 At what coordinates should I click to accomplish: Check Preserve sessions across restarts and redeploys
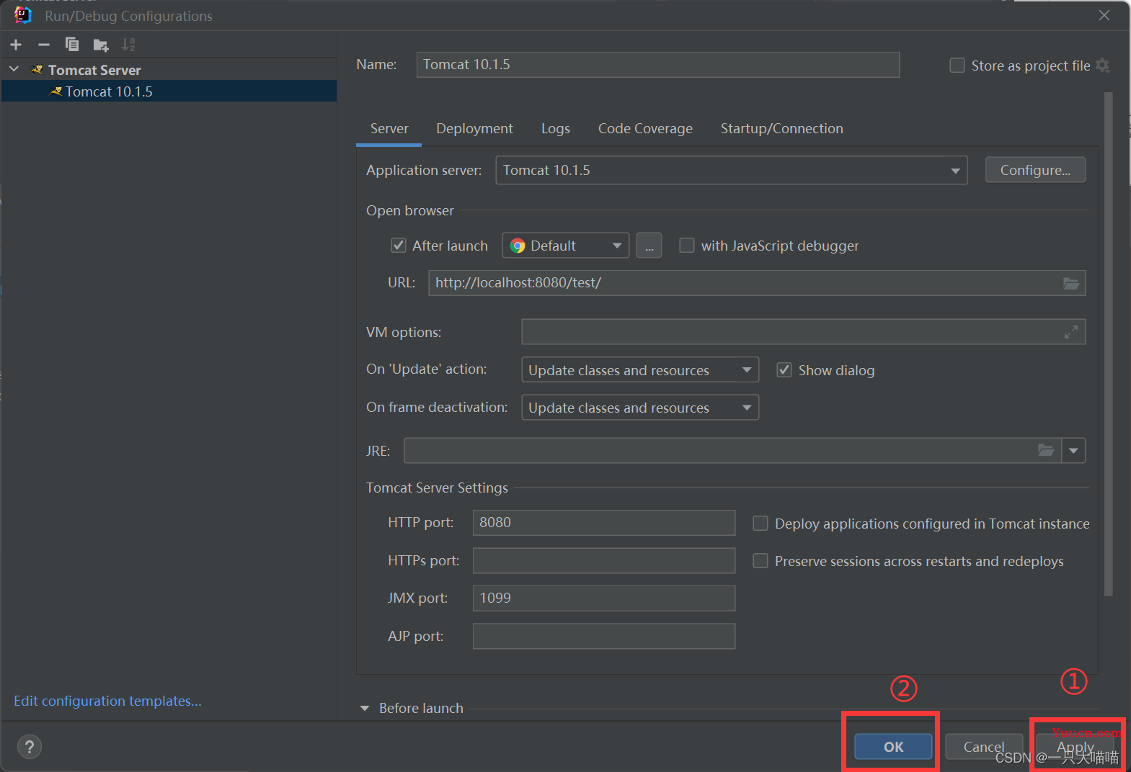[x=760, y=561]
